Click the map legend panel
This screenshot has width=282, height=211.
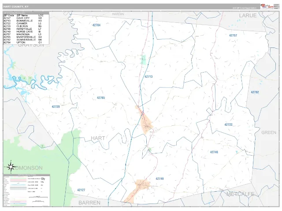tap(26, 190)
